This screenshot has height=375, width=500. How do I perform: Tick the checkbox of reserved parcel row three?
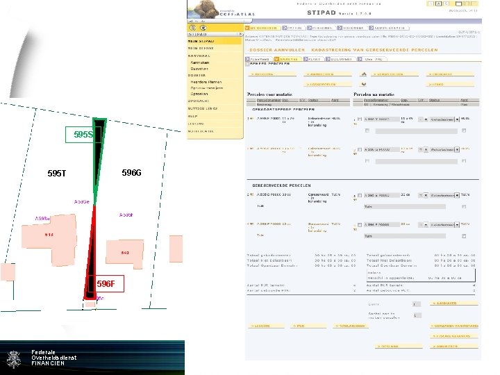tap(360, 195)
